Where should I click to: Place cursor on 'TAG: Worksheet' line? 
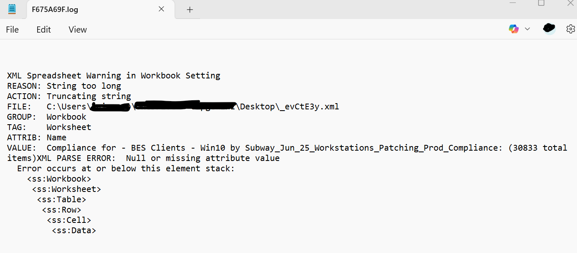(49, 128)
